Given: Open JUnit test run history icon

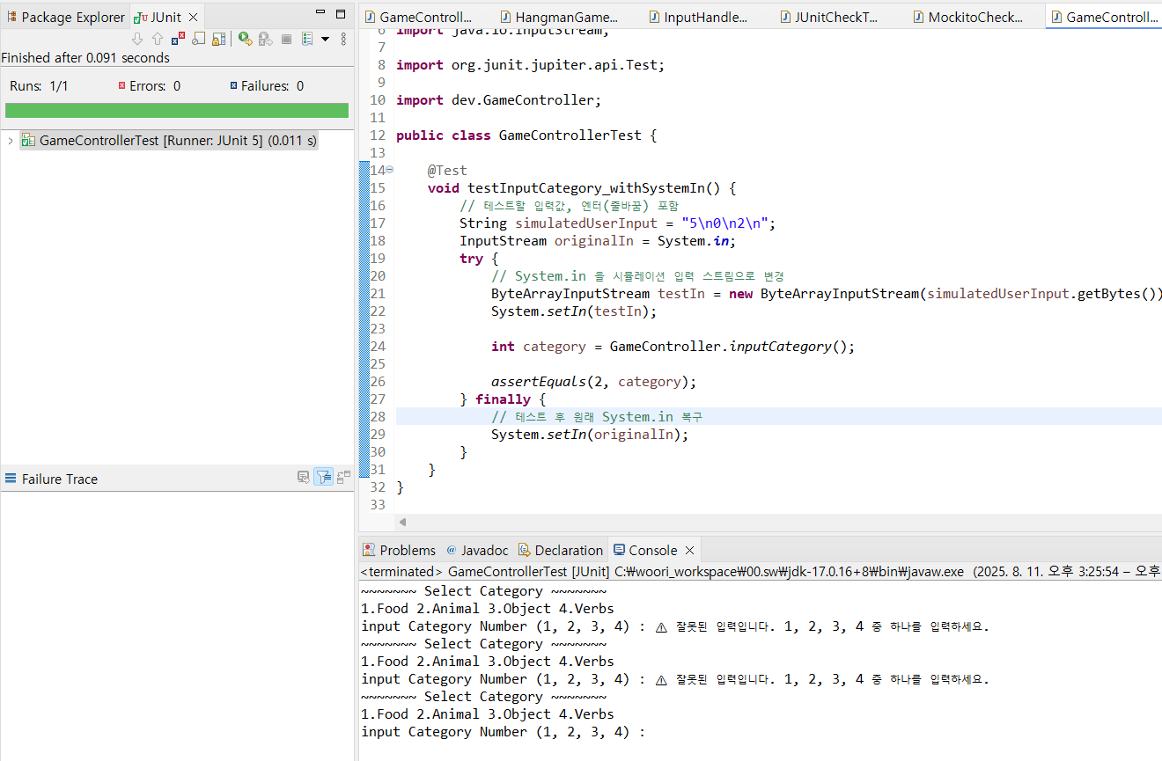Looking at the screenshot, I should coord(307,39).
